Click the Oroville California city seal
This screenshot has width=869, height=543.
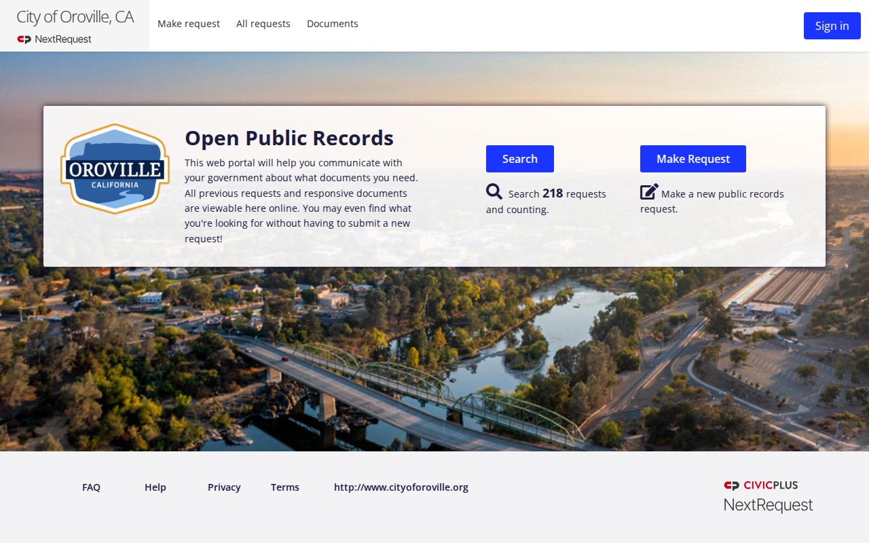pyautogui.click(x=115, y=169)
